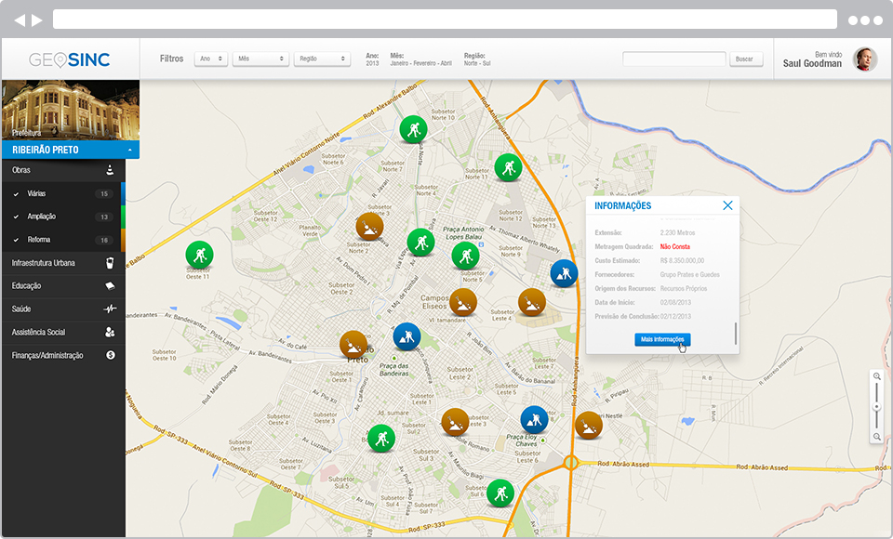The width and height of the screenshot is (893, 539).
Task: Toggle the Ampliação checkbox
Action: point(16,217)
